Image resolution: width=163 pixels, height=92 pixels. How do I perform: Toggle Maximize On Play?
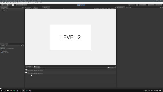pyautogui.click(x=98, y=8)
